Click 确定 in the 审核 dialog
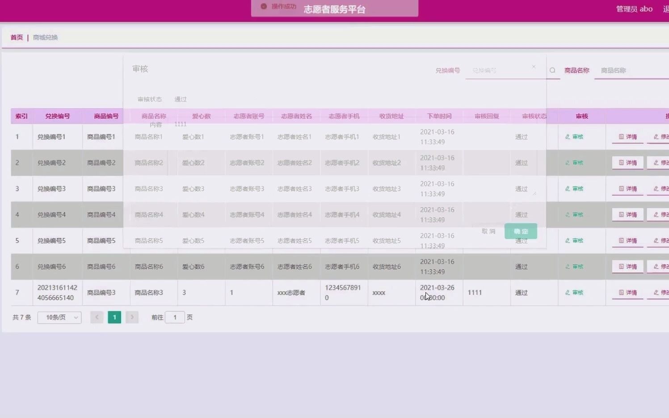This screenshot has height=418, width=669. coord(521,231)
